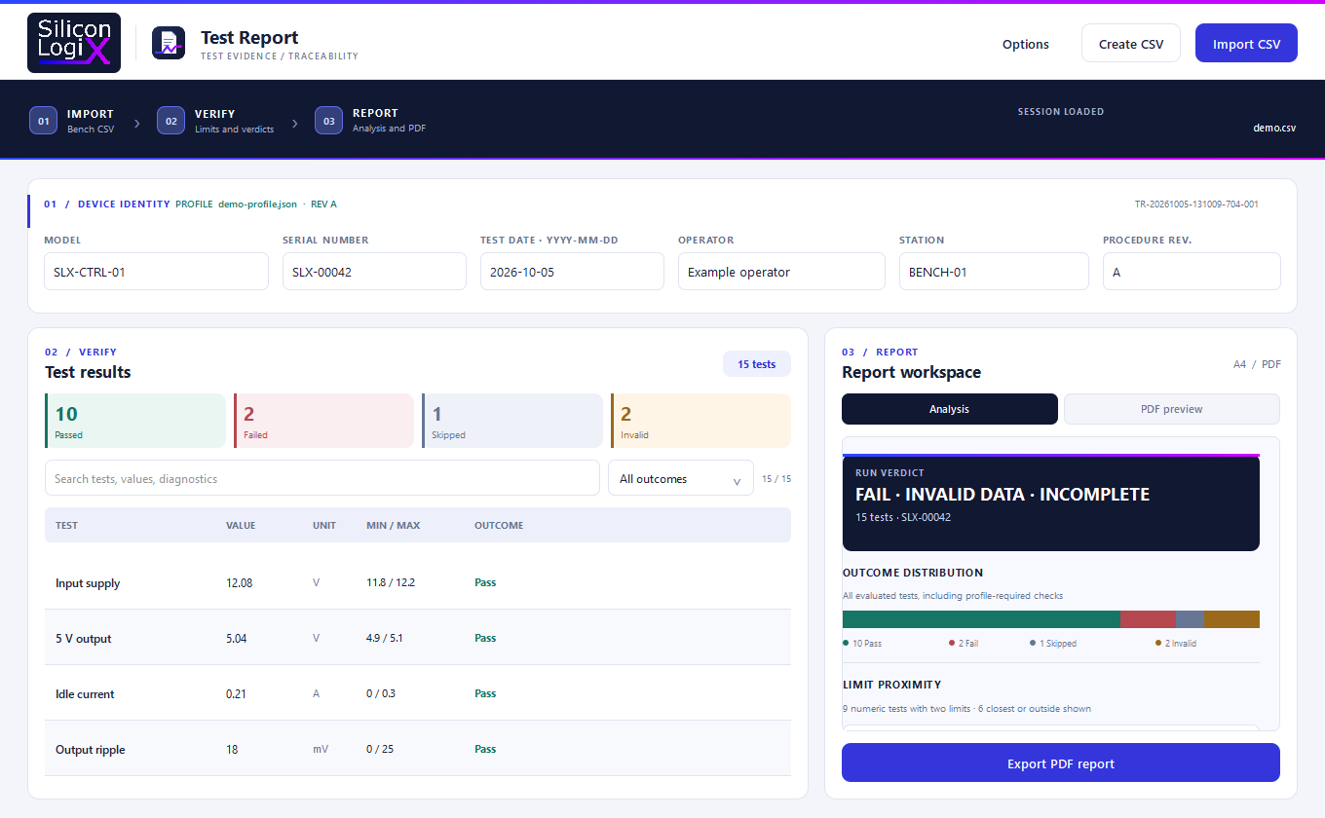Click the 10 Pass legend item
The height and width of the screenshot is (818, 1325).
862,644
